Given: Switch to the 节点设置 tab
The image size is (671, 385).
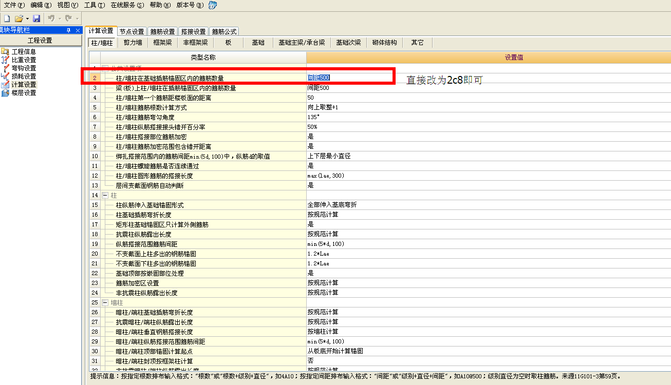Looking at the screenshot, I should [132, 32].
